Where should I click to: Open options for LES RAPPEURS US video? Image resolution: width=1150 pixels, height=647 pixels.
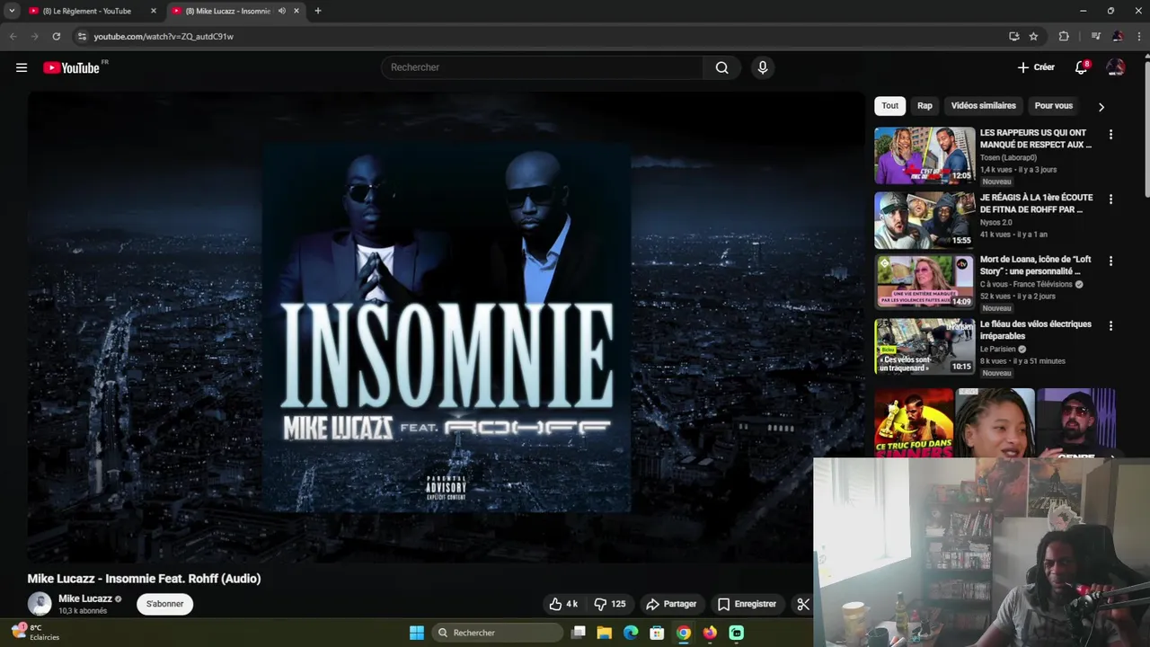point(1110,135)
